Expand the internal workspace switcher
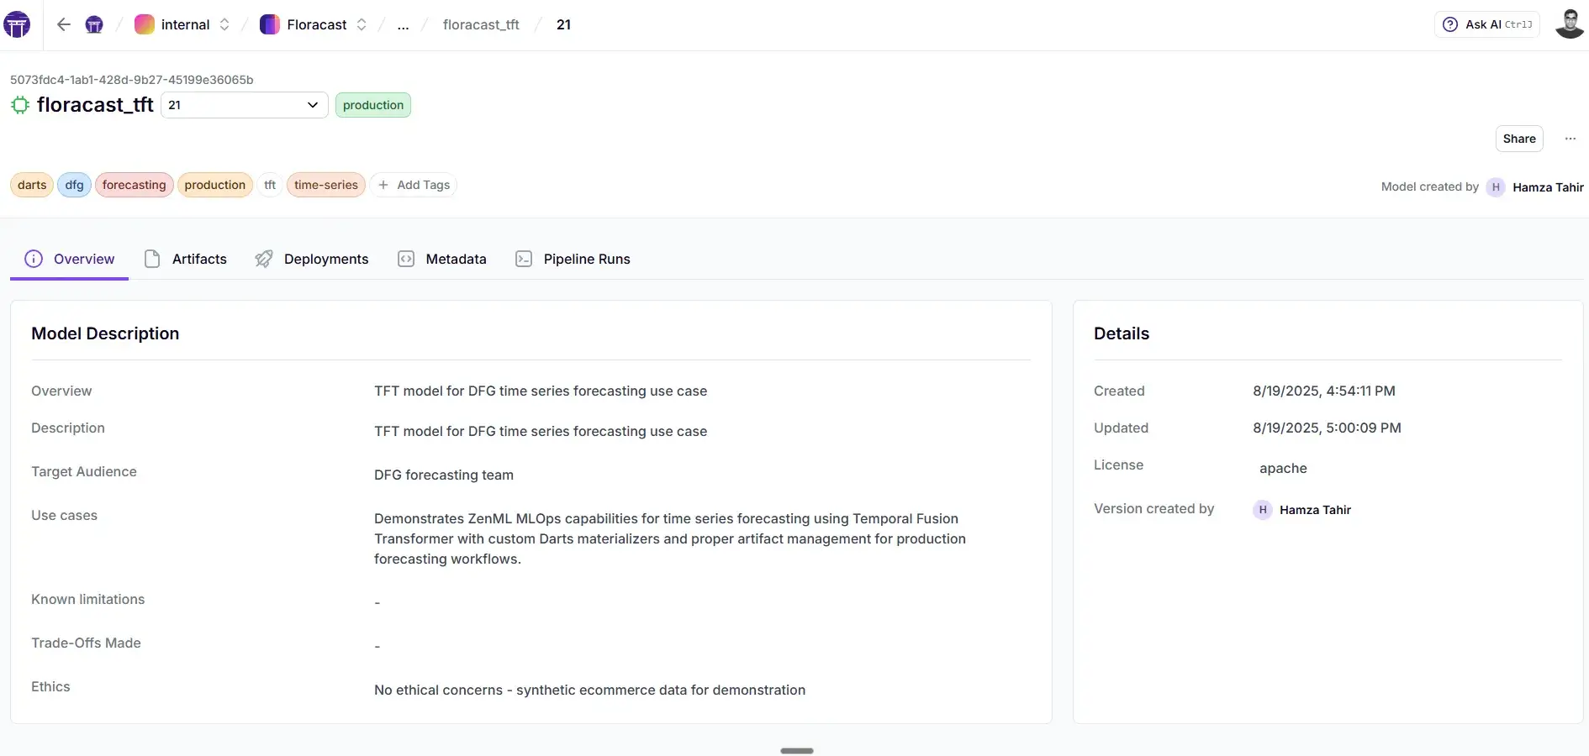The height and width of the screenshot is (756, 1589). (224, 24)
